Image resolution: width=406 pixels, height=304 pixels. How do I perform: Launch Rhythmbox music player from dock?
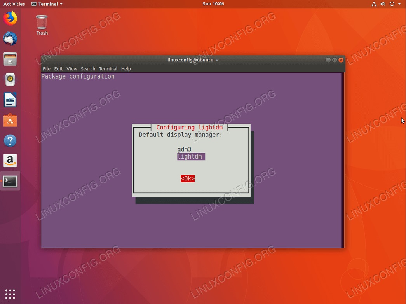tap(10, 79)
